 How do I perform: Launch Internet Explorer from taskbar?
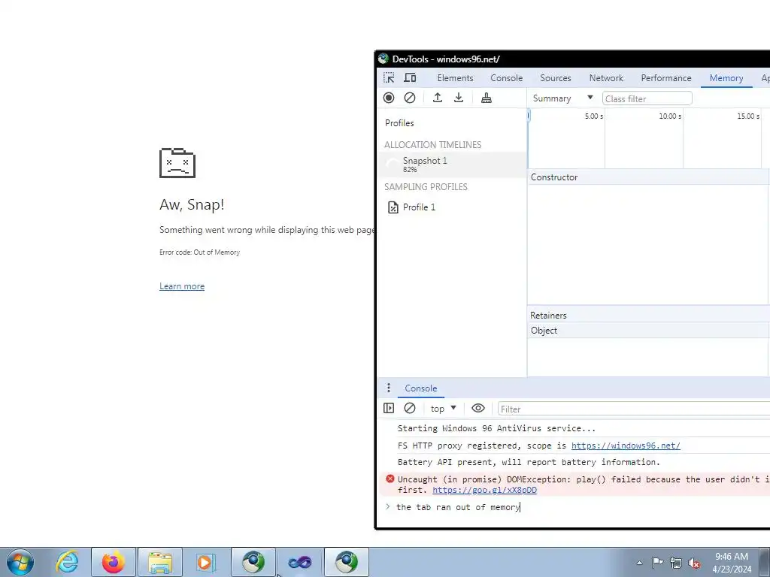click(67, 562)
